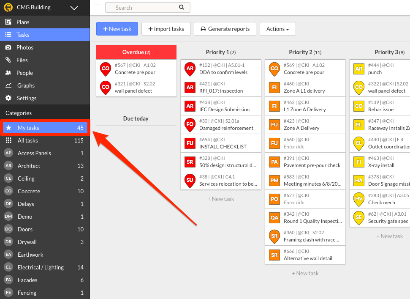Click the New task button in toolbar
Image resolution: width=410 pixels, height=299 pixels.
click(x=117, y=29)
